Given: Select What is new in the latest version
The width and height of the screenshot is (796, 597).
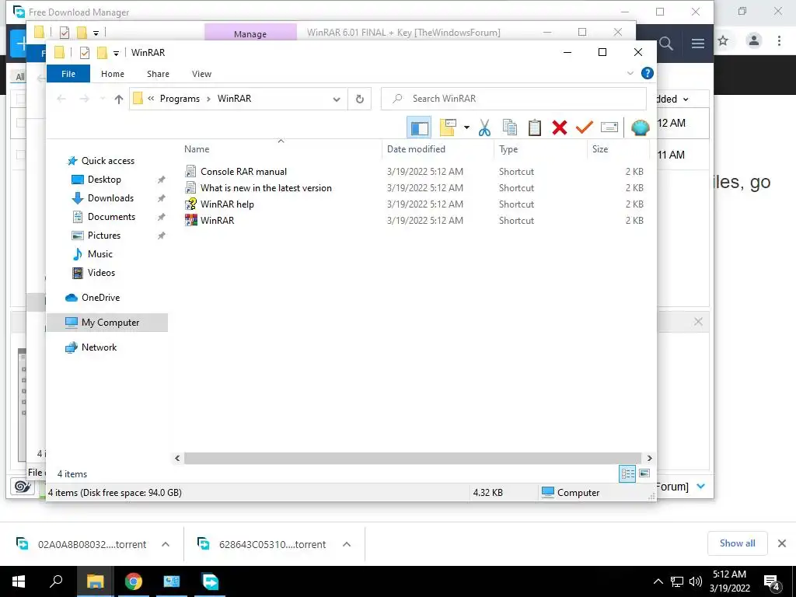Looking at the screenshot, I should click(266, 188).
